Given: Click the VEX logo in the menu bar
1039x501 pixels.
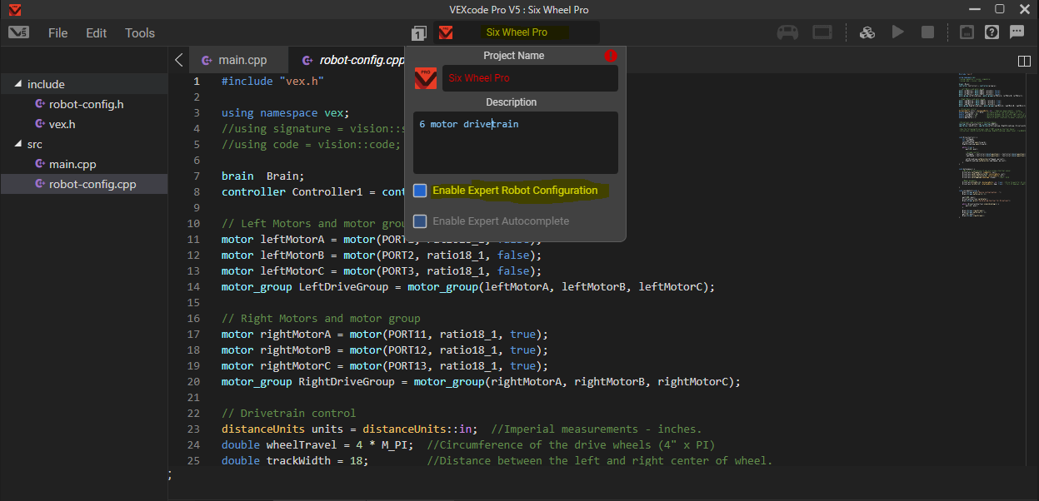Looking at the screenshot, I should pyautogui.click(x=19, y=32).
